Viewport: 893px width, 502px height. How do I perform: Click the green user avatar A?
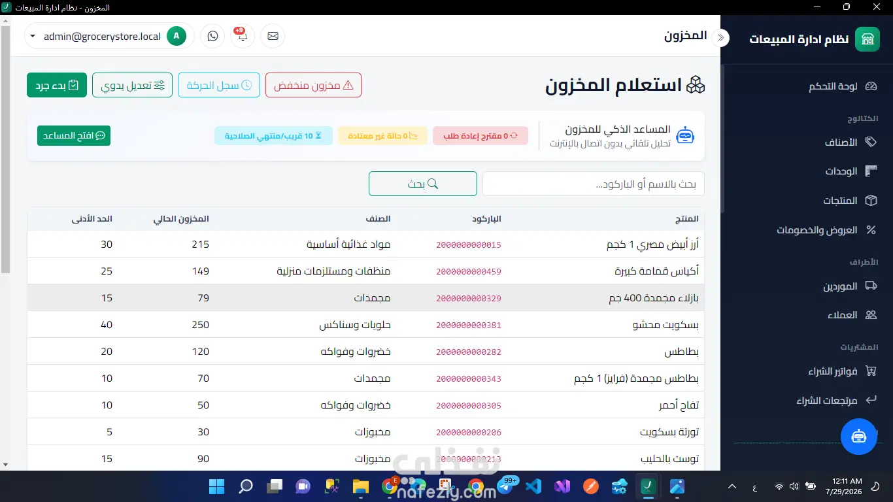(x=176, y=36)
